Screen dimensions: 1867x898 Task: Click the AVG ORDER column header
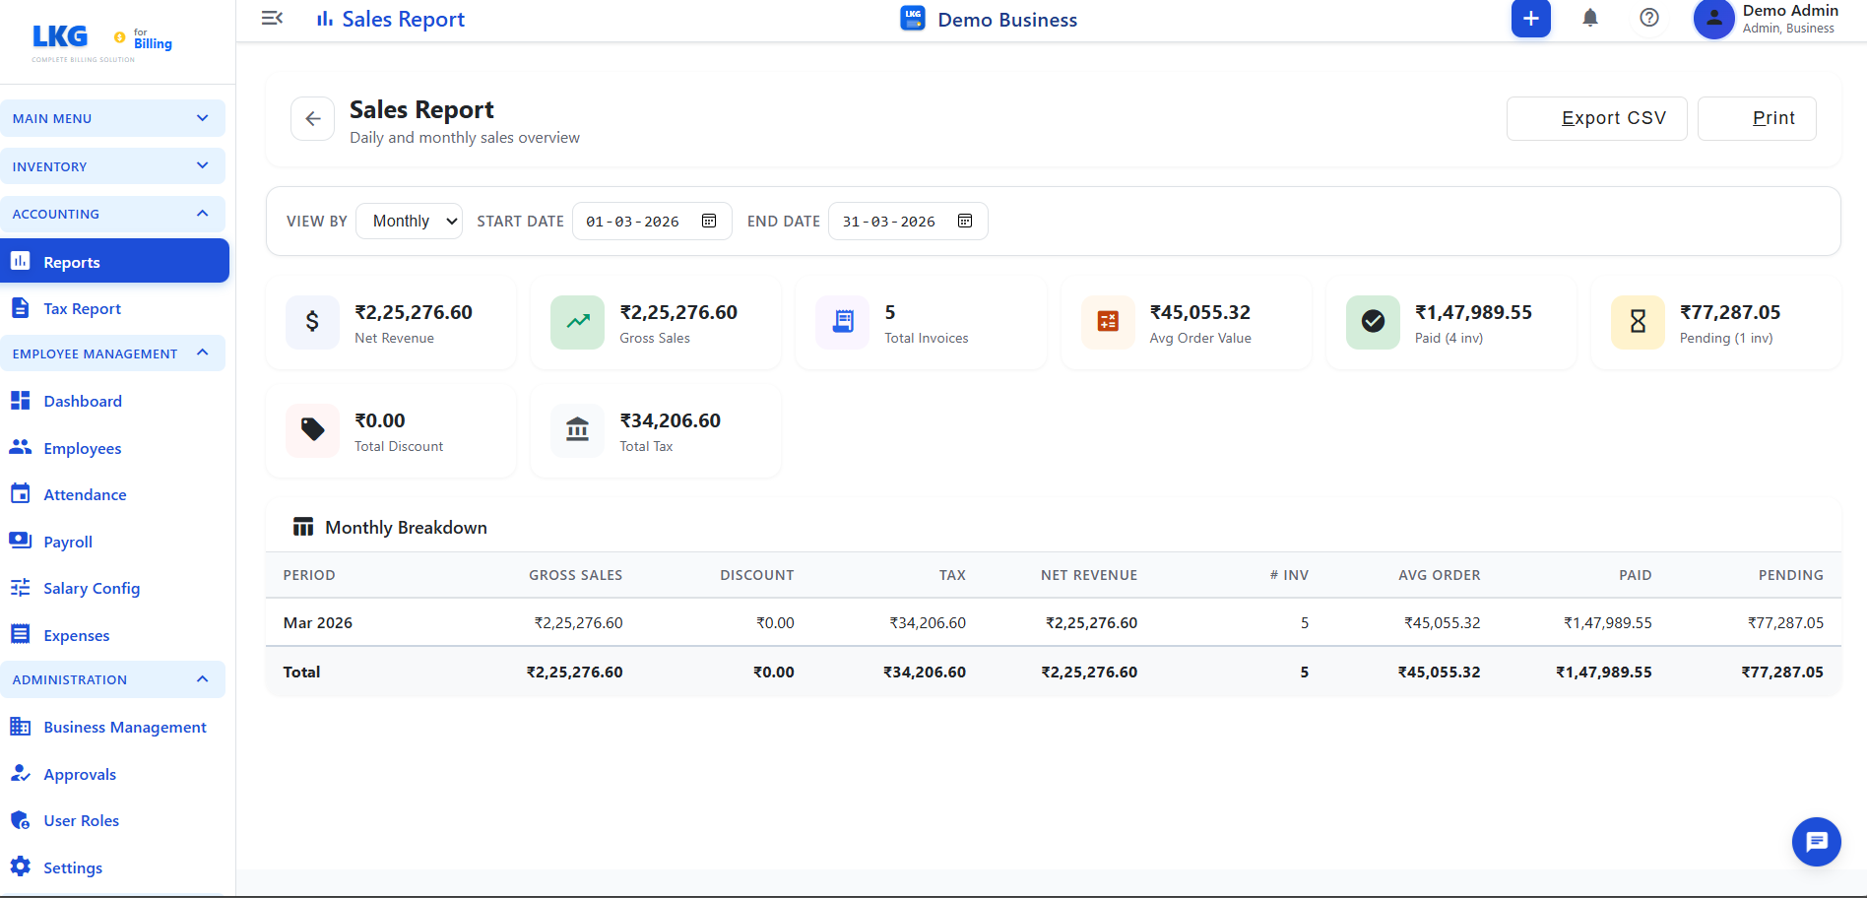1439,575
